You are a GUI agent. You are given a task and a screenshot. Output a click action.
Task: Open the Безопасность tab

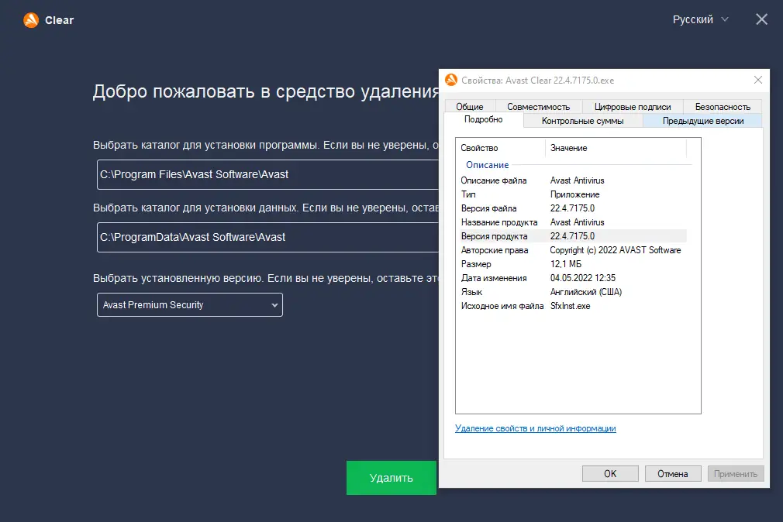click(x=723, y=107)
